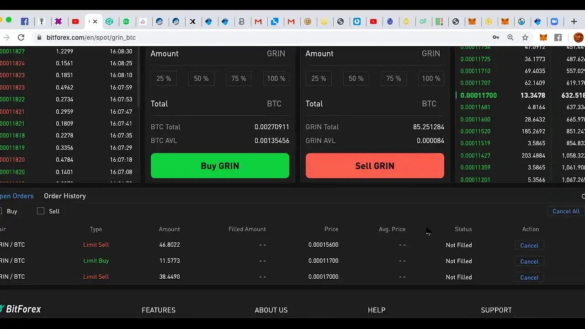Select the 0.00011725 order book price
Viewport: 585px width, 329px height.
(x=475, y=59)
